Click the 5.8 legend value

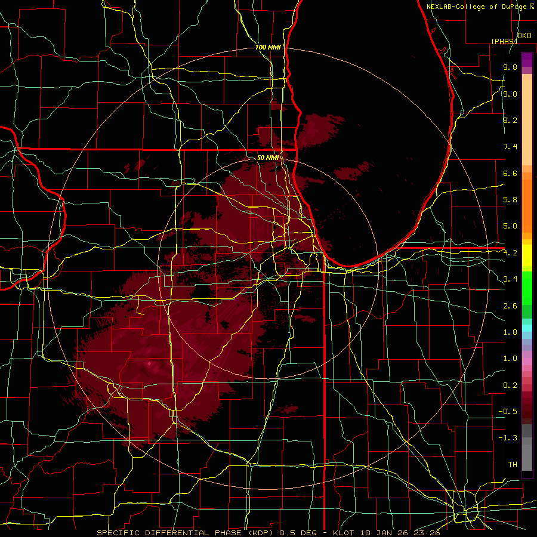pyautogui.click(x=510, y=200)
